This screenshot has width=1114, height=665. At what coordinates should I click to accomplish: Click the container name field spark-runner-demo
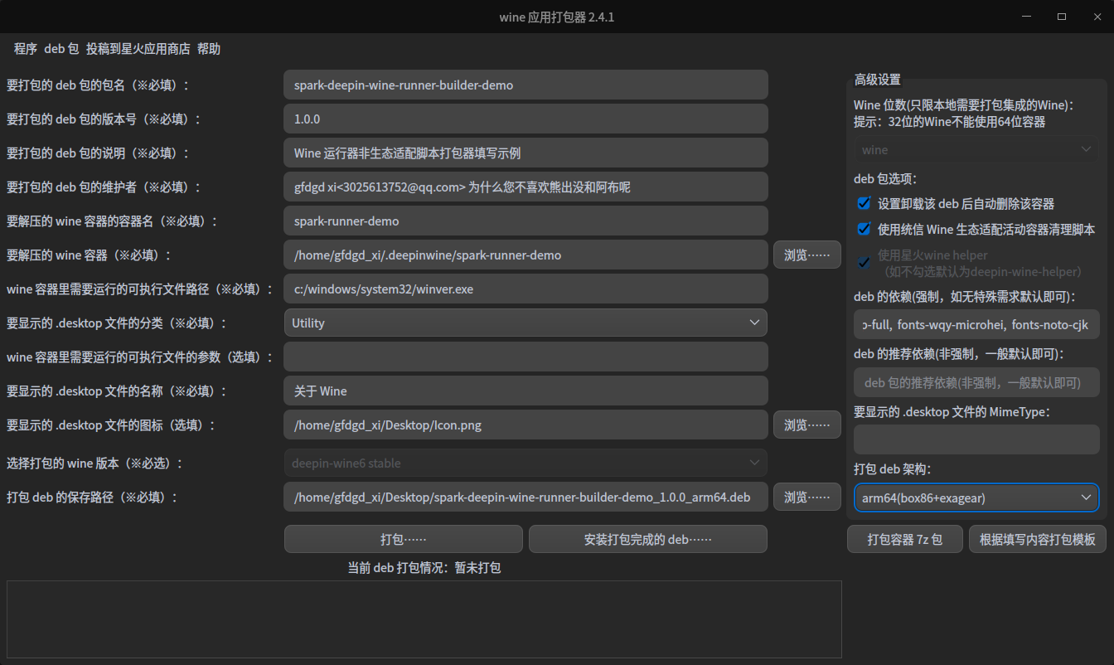[526, 221]
